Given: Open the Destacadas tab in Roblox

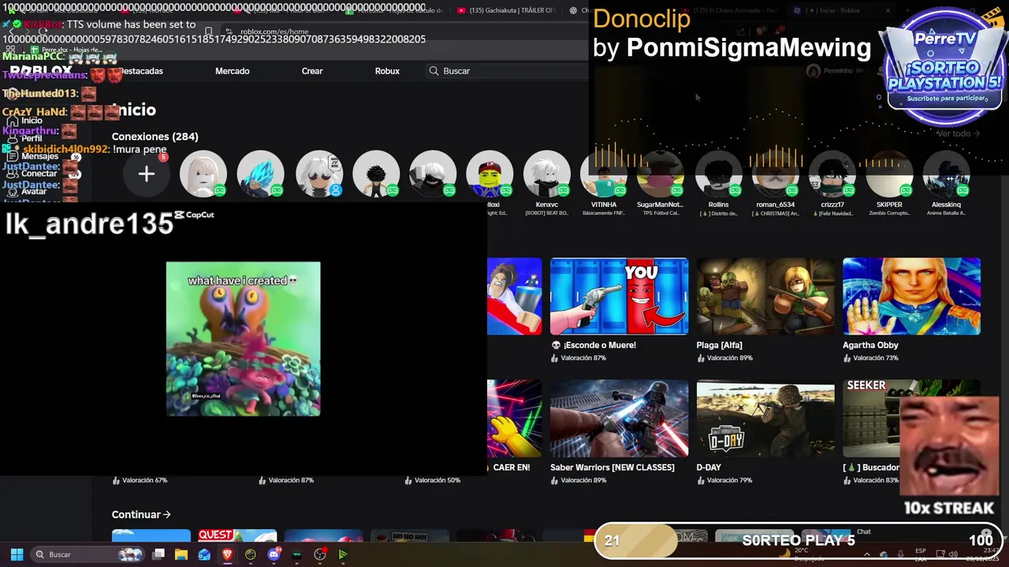Looking at the screenshot, I should click(x=142, y=71).
